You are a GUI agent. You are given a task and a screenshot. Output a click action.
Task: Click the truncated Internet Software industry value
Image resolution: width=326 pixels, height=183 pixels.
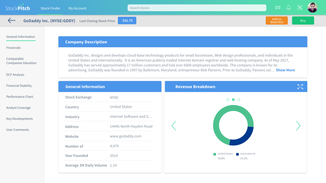(131, 117)
